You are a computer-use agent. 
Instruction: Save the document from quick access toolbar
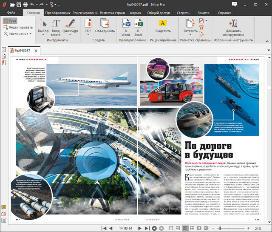tap(18, 5)
